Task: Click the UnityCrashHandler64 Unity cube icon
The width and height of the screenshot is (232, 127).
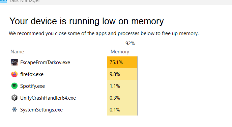Action: coord(14,98)
